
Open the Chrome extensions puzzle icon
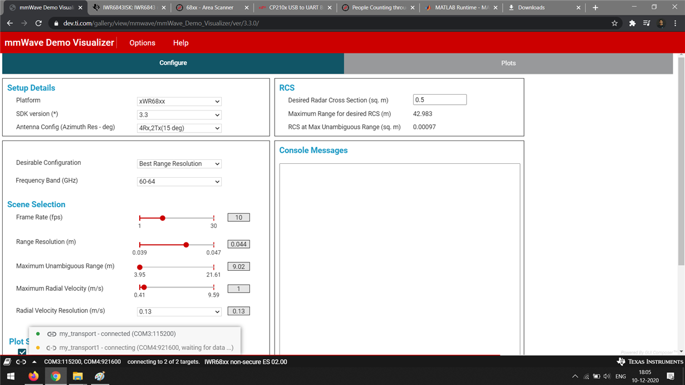pyautogui.click(x=632, y=23)
